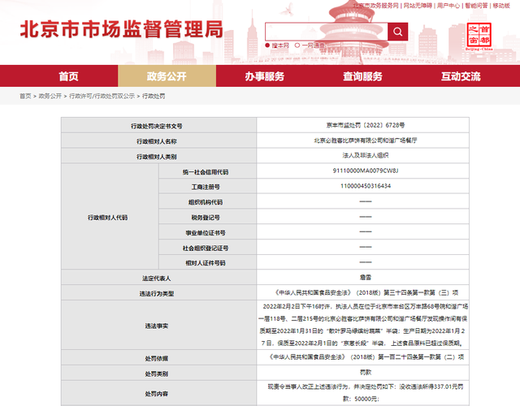Click the 智能问答 top link

(x=474, y=6)
